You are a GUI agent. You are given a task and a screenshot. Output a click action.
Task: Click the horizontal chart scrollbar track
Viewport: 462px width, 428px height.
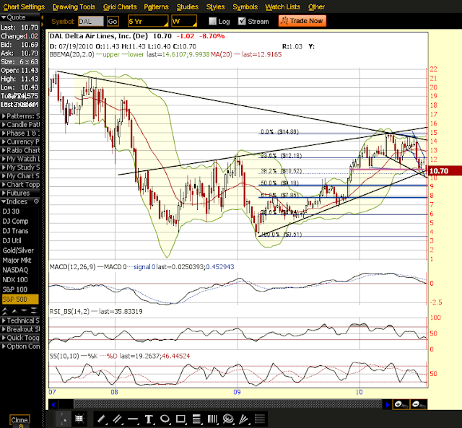tap(228, 404)
